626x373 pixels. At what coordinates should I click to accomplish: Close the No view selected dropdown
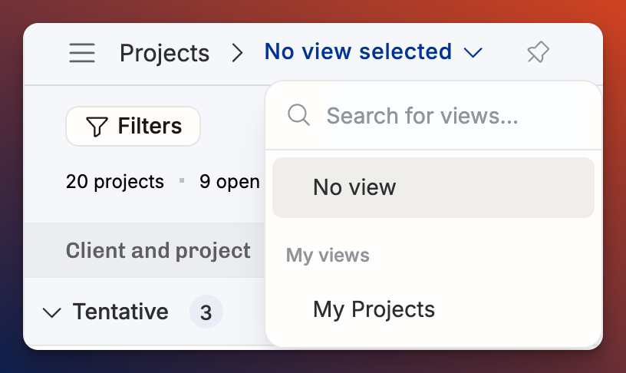374,52
